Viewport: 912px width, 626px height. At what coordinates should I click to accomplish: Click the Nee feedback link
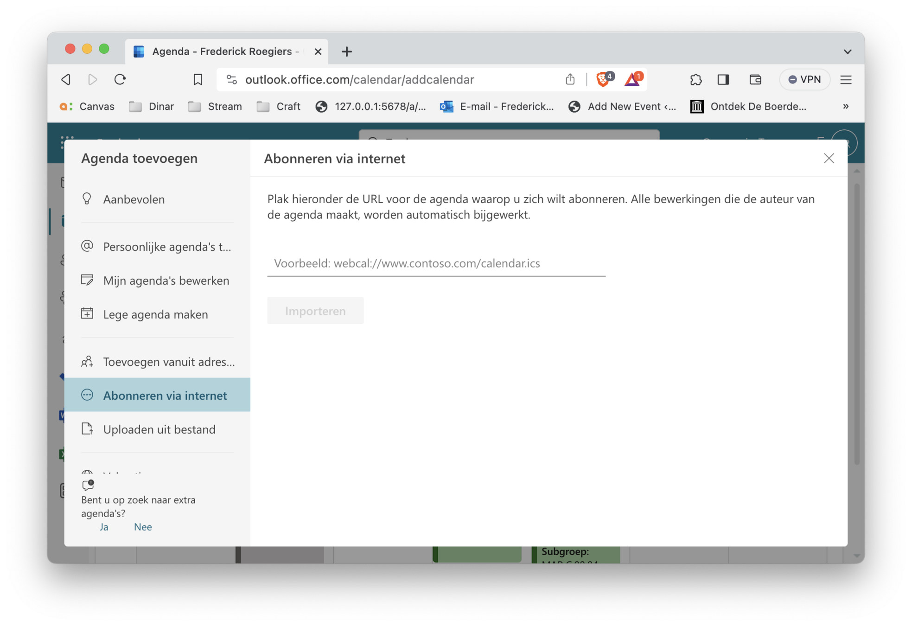(x=143, y=527)
